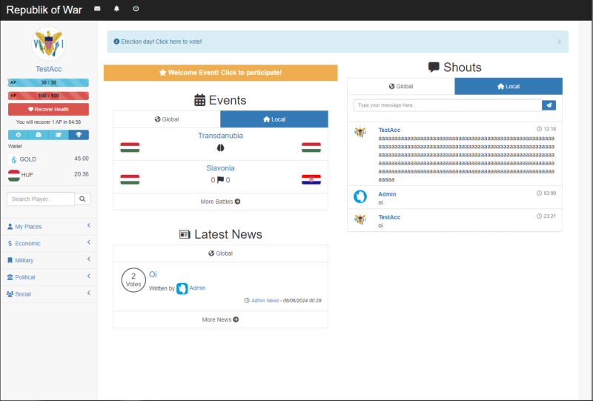This screenshot has height=401, width=593.
Task: Open the messages envelope icon
Action: (98, 9)
